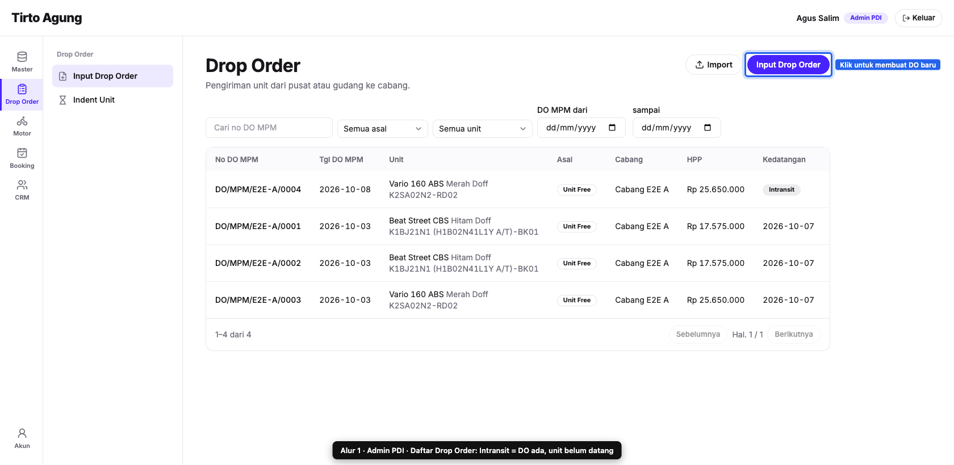Click Unit Free badge in row 0004
This screenshot has height=465, width=954.
click(577, 190)
